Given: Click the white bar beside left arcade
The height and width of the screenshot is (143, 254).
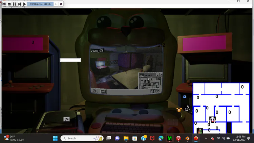Looking at the screenshot, I should pos(70,60).
